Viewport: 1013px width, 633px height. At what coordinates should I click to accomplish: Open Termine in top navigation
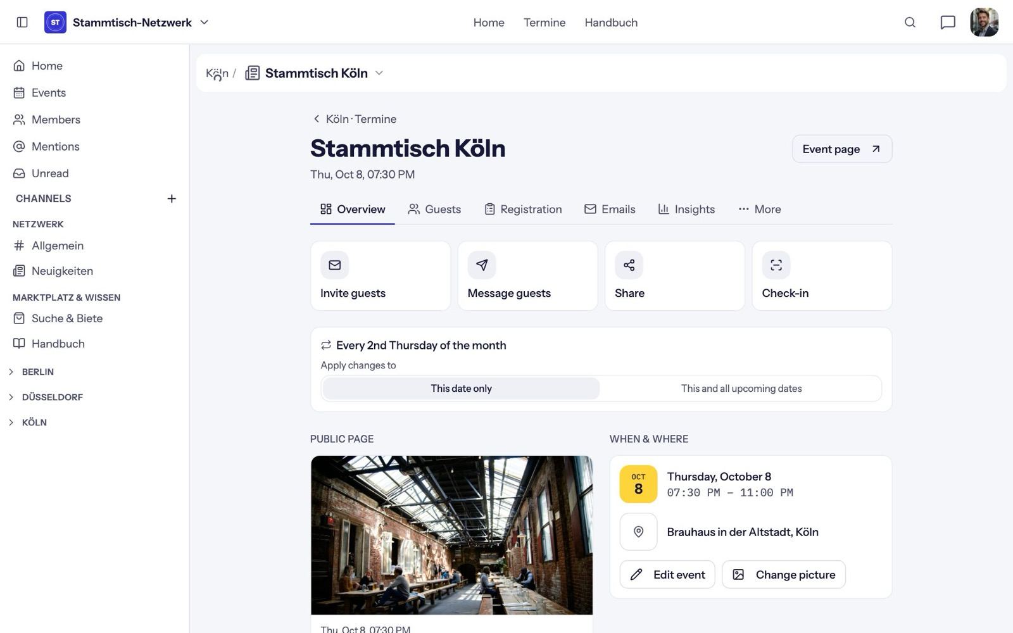tap(544, 23)
